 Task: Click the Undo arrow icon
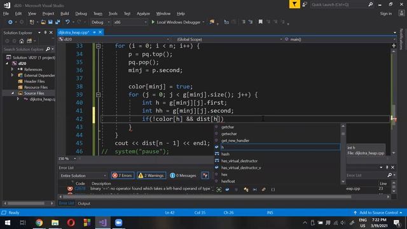67,22
